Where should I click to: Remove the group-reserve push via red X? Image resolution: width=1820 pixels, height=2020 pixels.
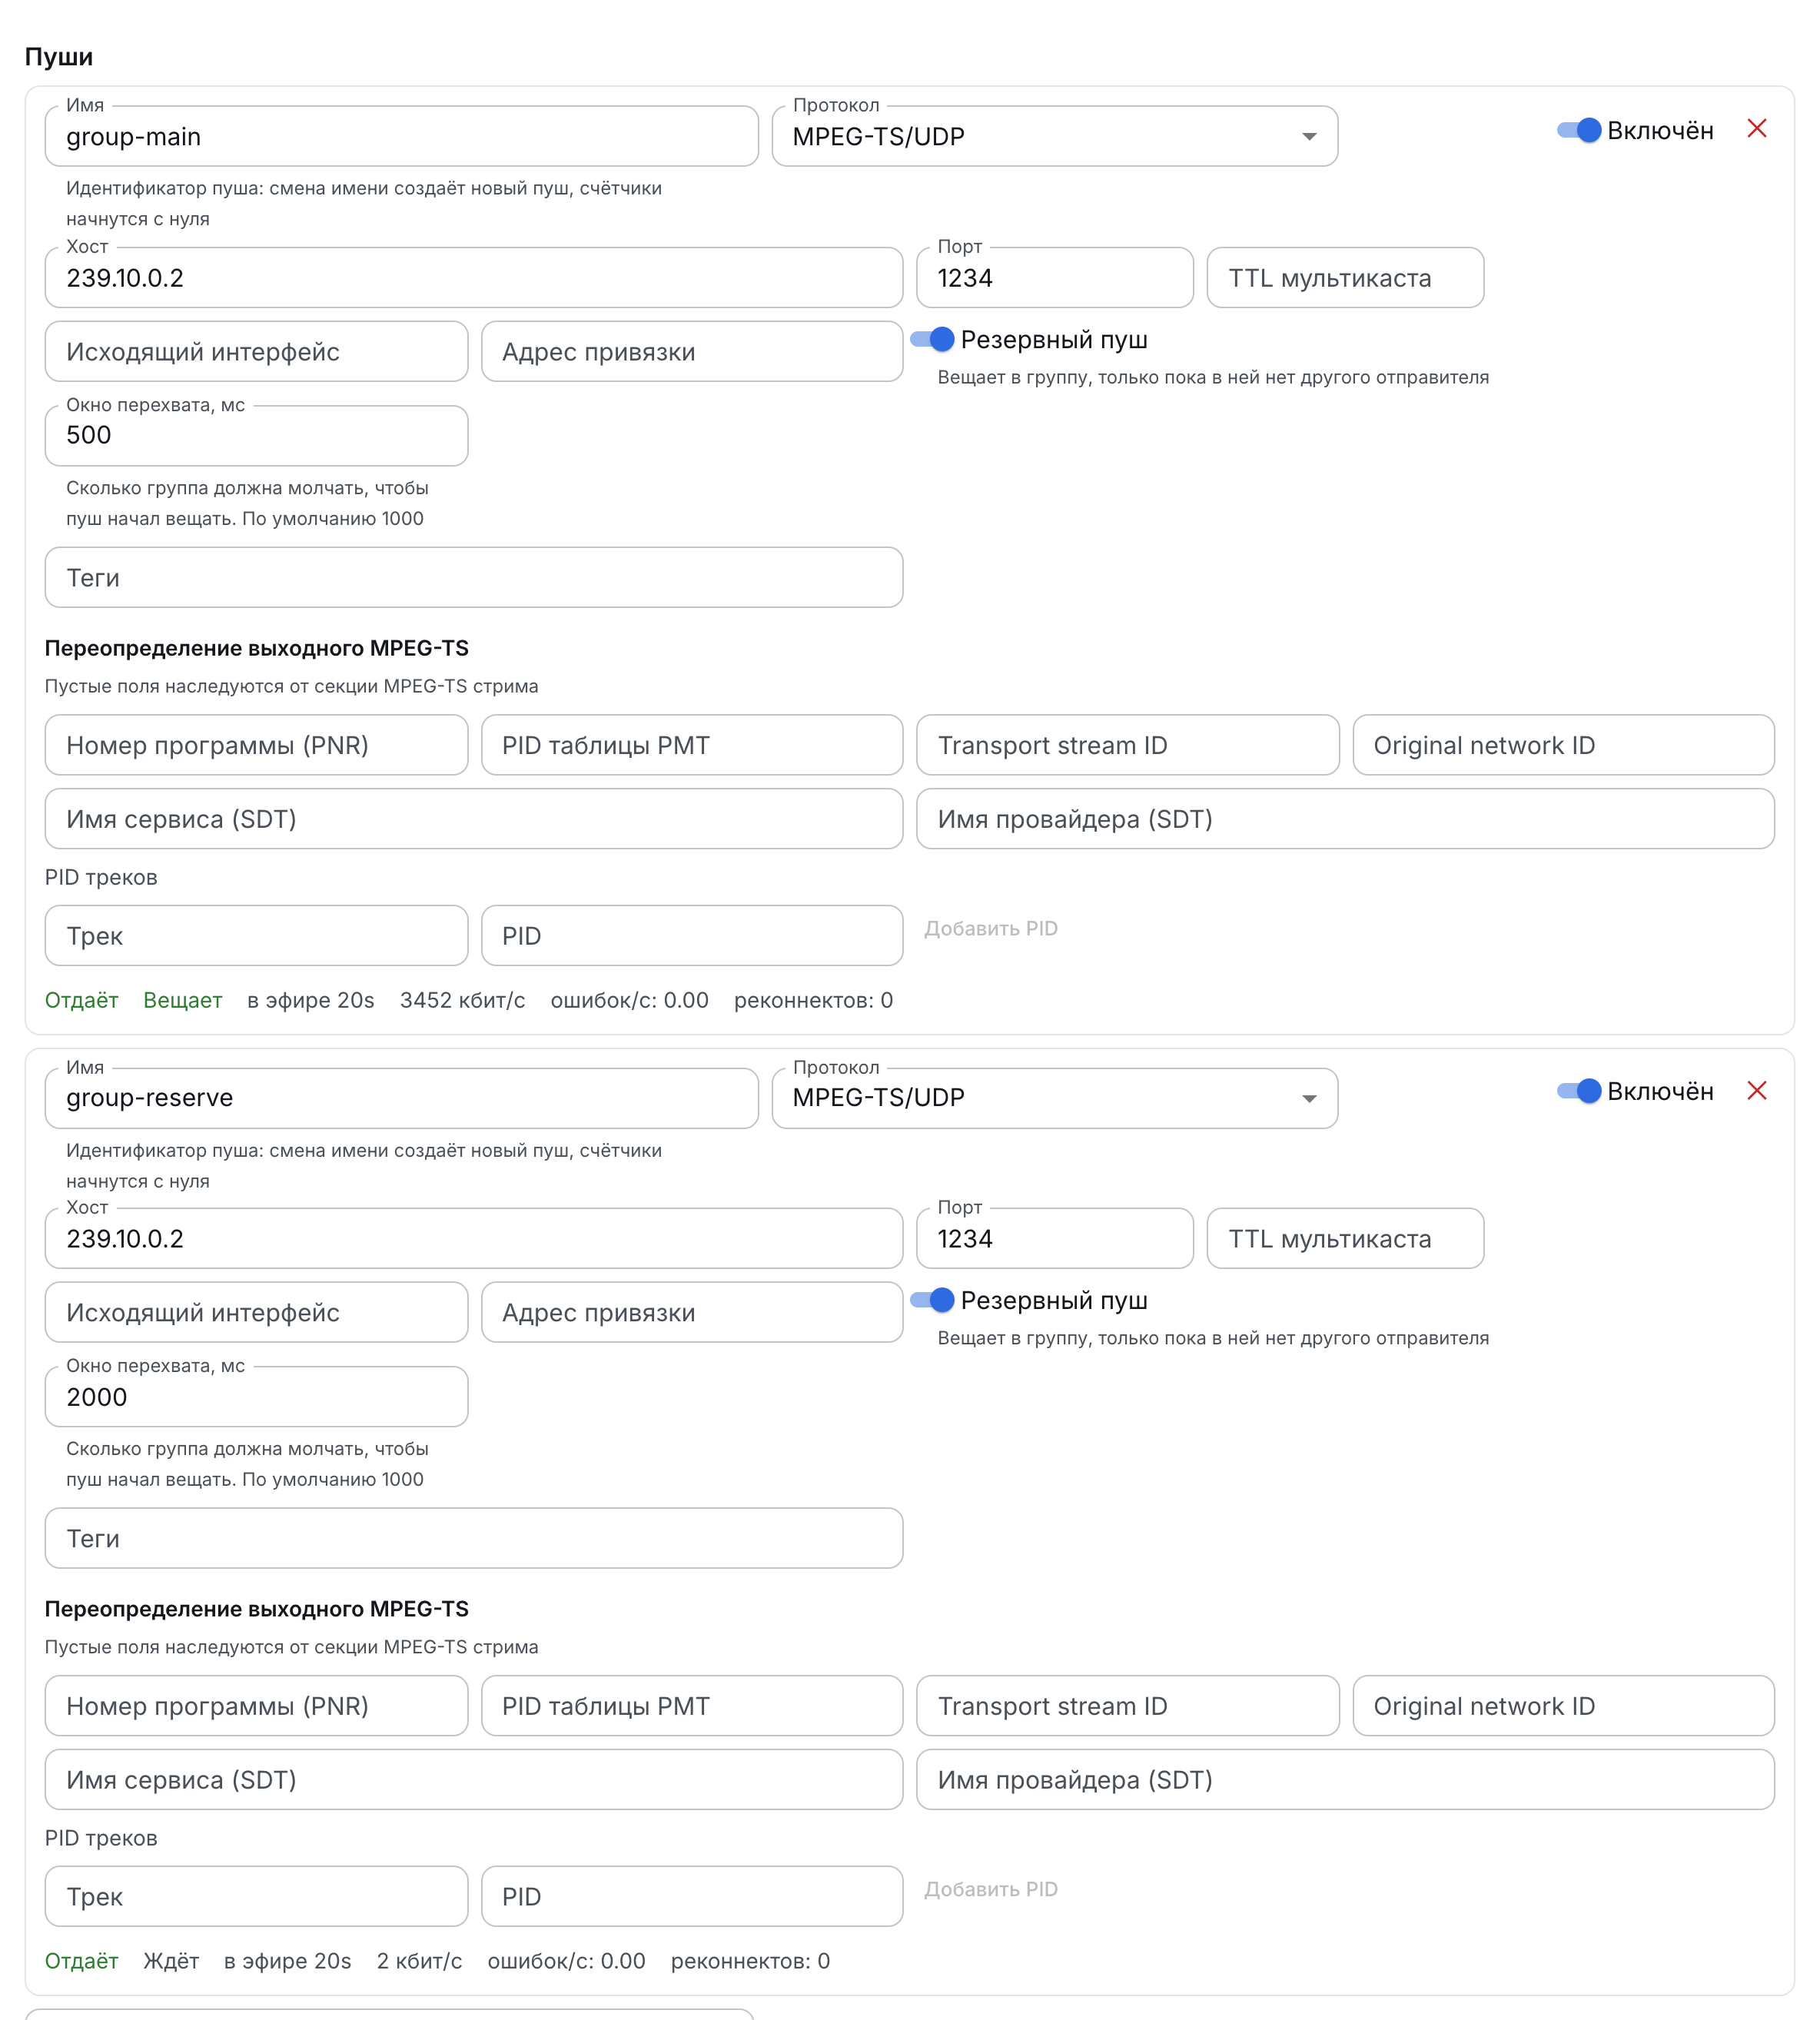[x=1757, y=1091]
